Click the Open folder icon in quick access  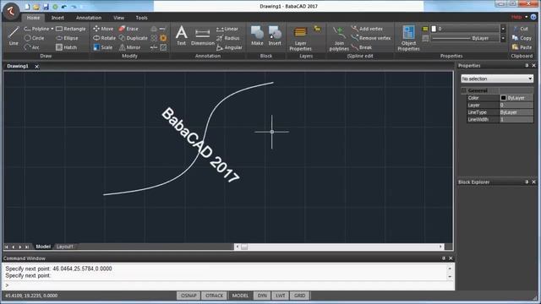[x=36, y=7]
